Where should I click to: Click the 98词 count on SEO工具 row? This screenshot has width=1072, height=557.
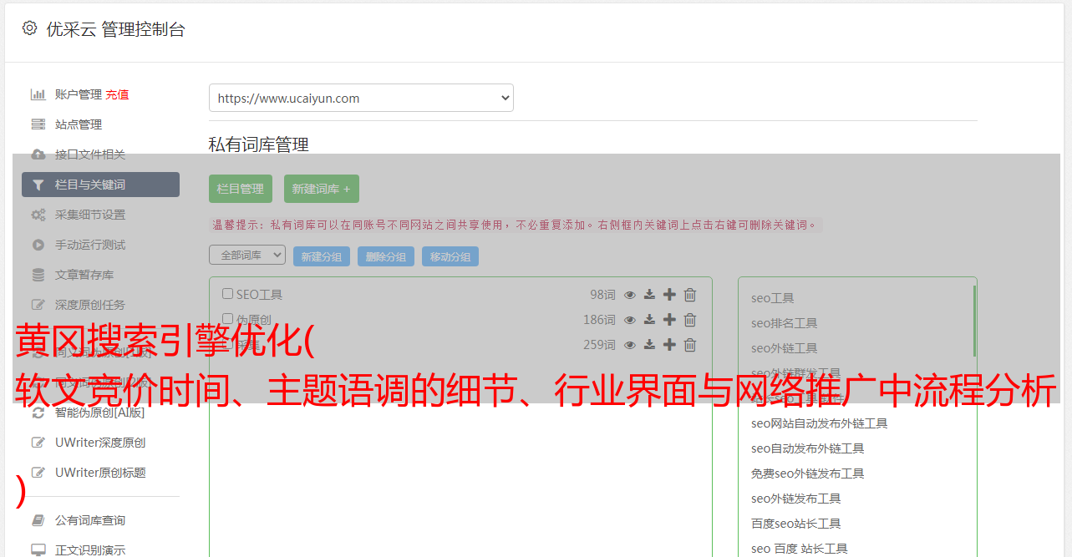(x=602, y=295)
